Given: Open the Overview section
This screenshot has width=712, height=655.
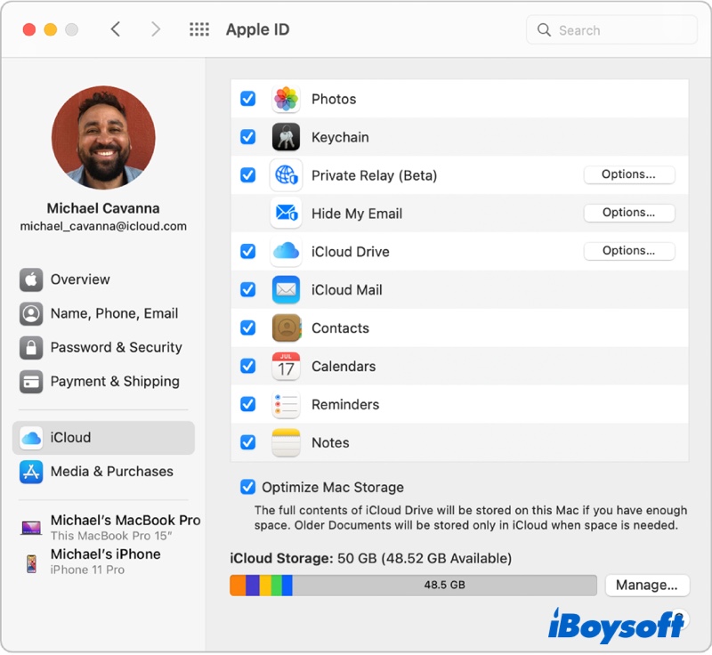Looking at the screenshot, I should tap(103, 279).
